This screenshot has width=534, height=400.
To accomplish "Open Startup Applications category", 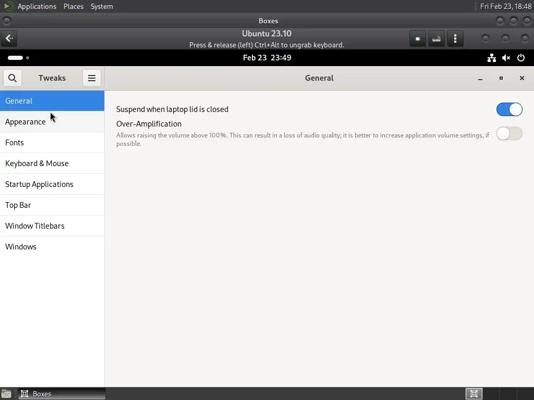I will click(x=52, y=184).
